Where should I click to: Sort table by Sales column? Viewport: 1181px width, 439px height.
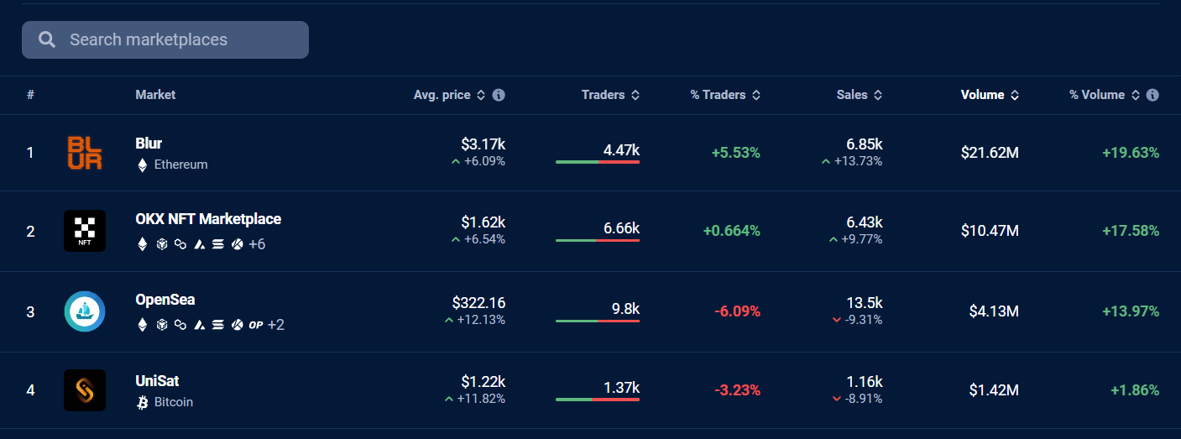pyautogui.click(x=860, y=95)
